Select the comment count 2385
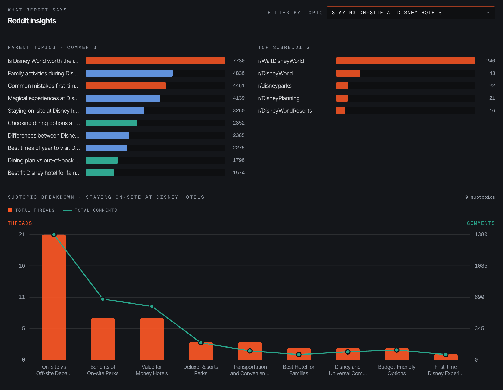Screen dimensions: 503x390 (x=239, y=135)
